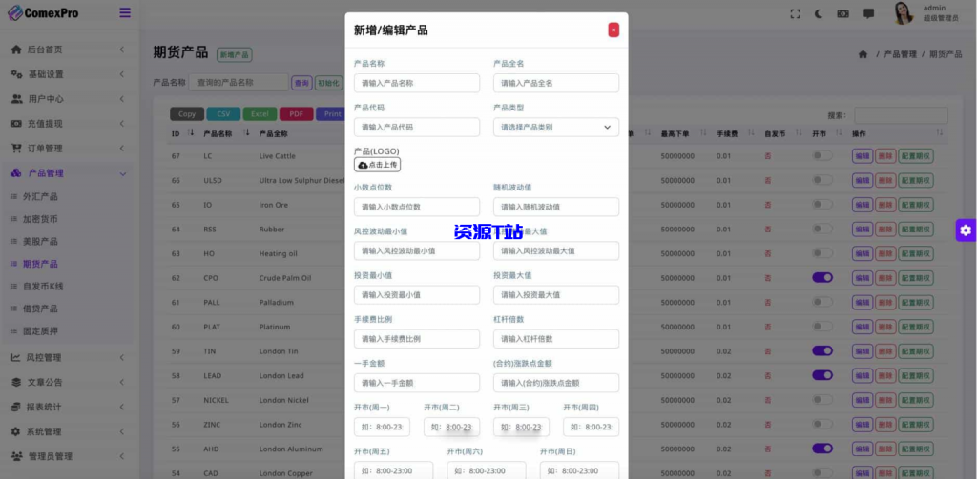
Task: Expand the 后台首页 sidebar chevron
Action: 122,50
